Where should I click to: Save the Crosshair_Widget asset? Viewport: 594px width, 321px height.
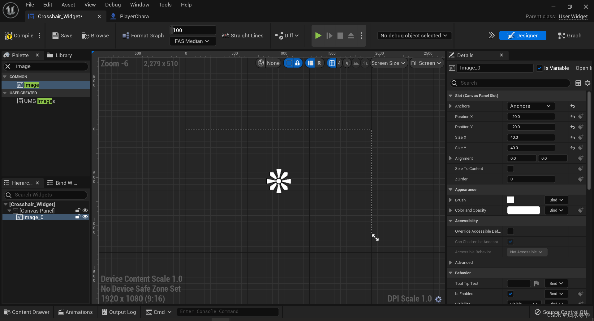tap(62, 36)
